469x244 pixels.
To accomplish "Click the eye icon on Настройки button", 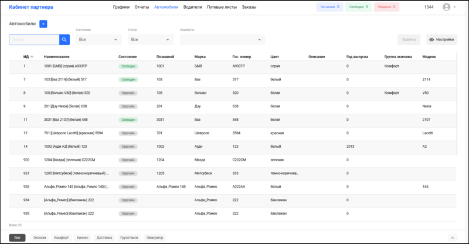I will click(431, 40).
